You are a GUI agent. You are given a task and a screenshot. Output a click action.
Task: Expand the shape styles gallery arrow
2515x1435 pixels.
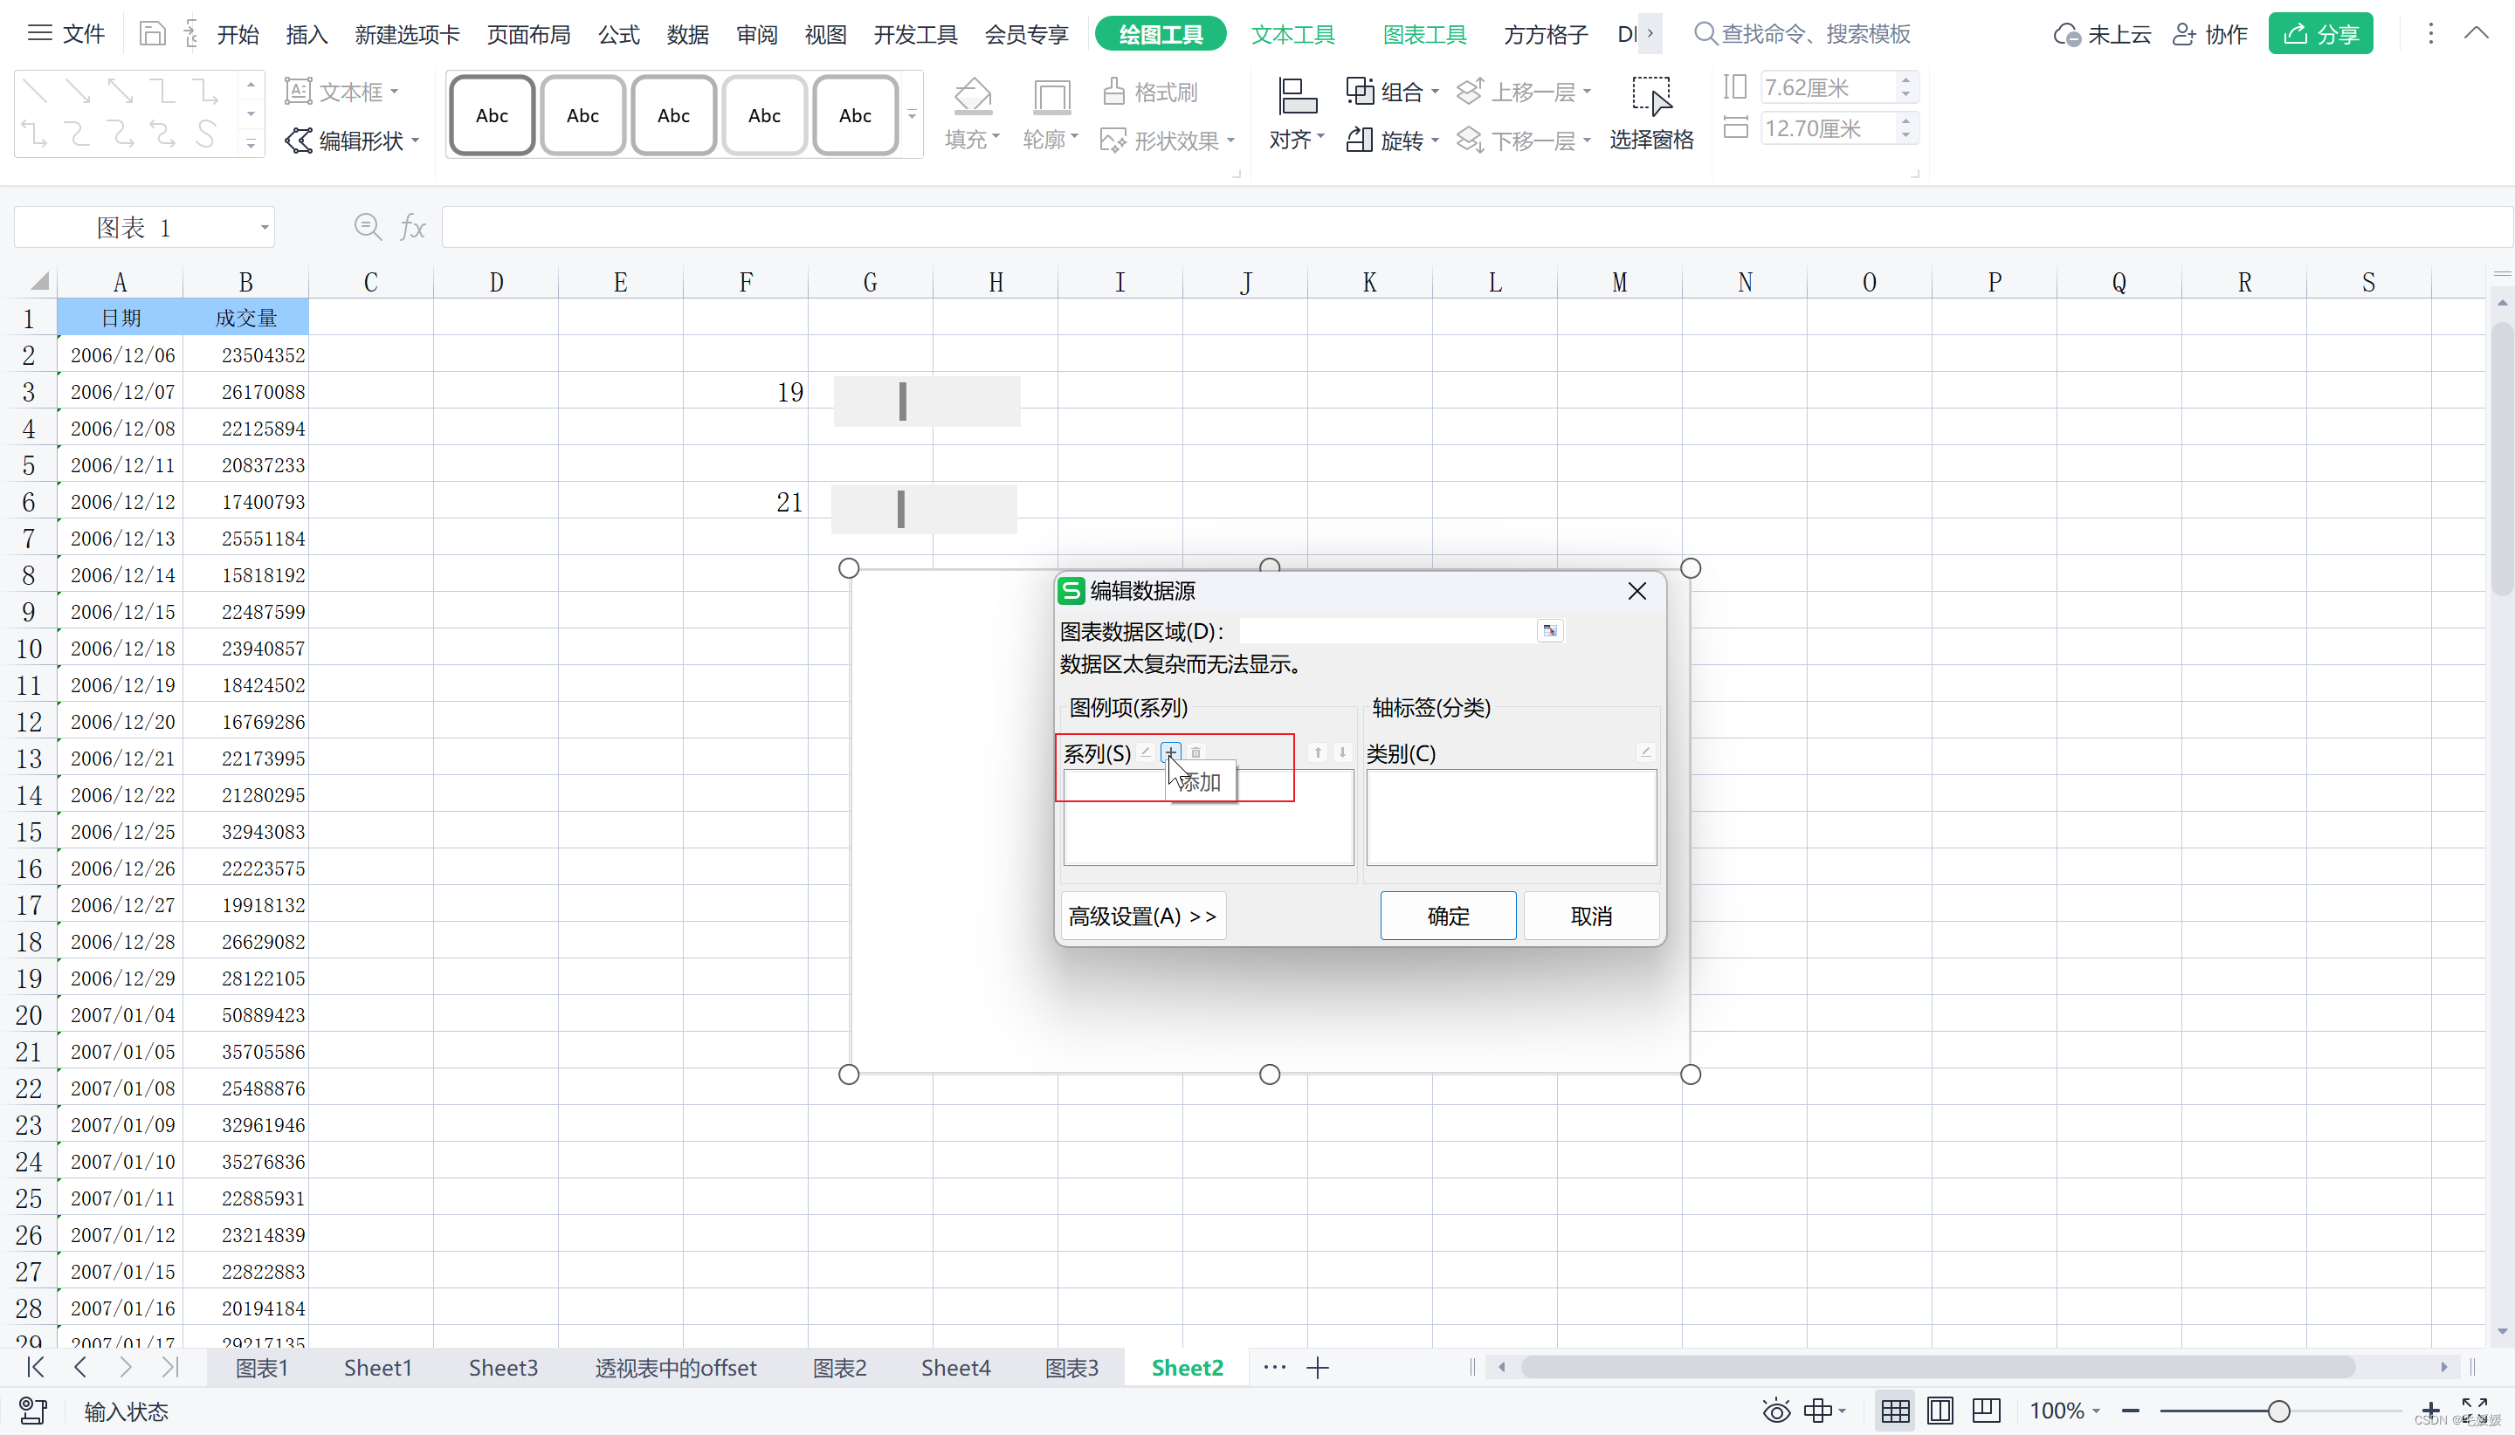pos(912,115)
